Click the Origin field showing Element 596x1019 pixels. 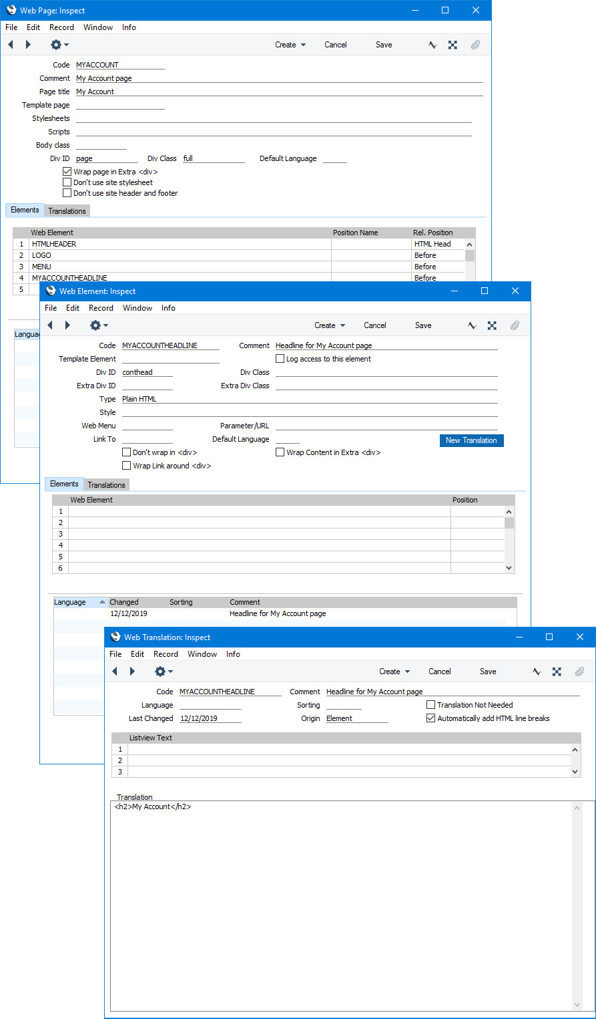click(357, 718)
